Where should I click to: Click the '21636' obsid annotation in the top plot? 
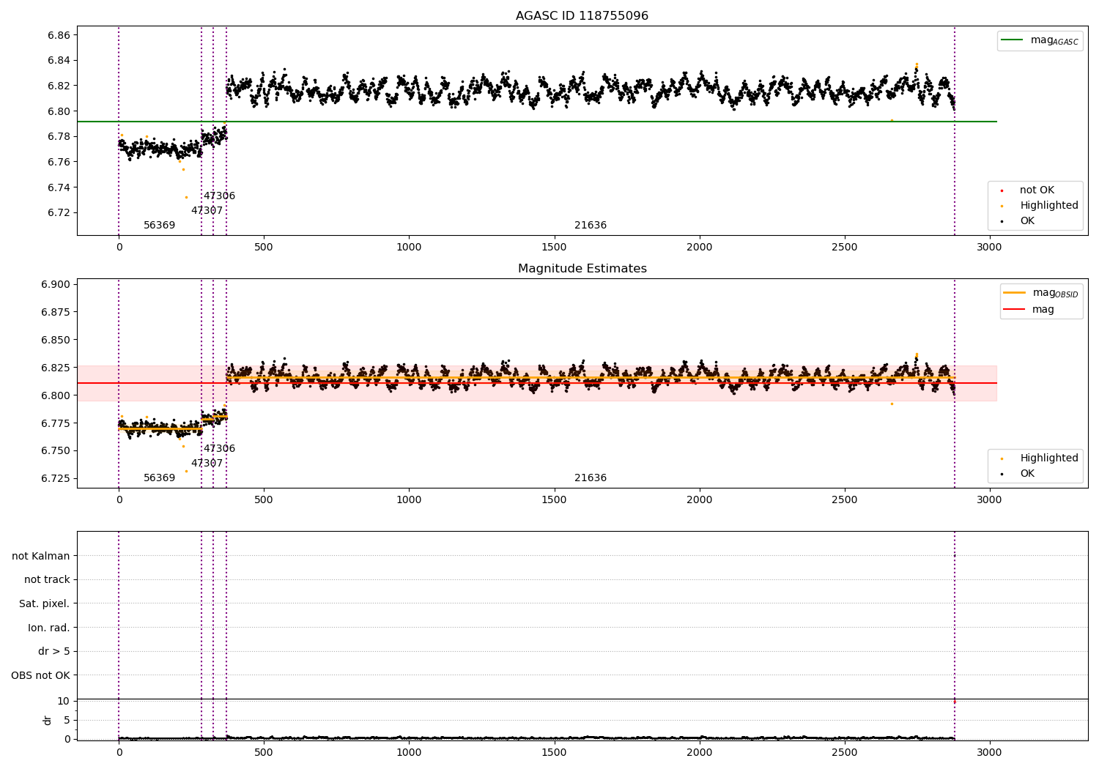click(x=591, y=225)
